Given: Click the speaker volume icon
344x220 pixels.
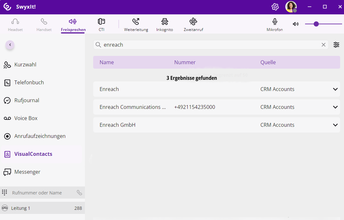Looking at the screenshot, I should [x=295, y=24].
